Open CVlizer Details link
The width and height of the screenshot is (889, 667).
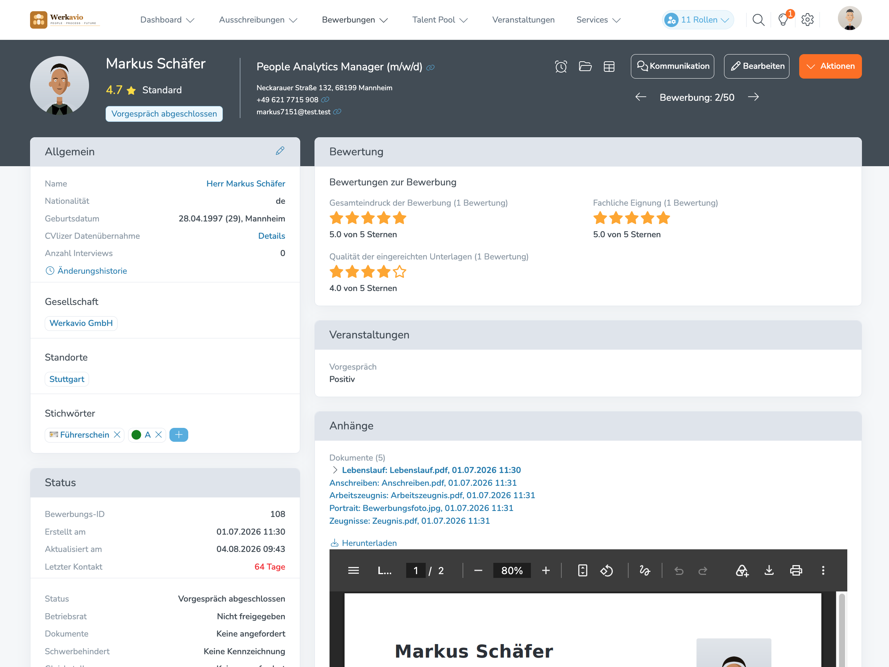[271, 236]
